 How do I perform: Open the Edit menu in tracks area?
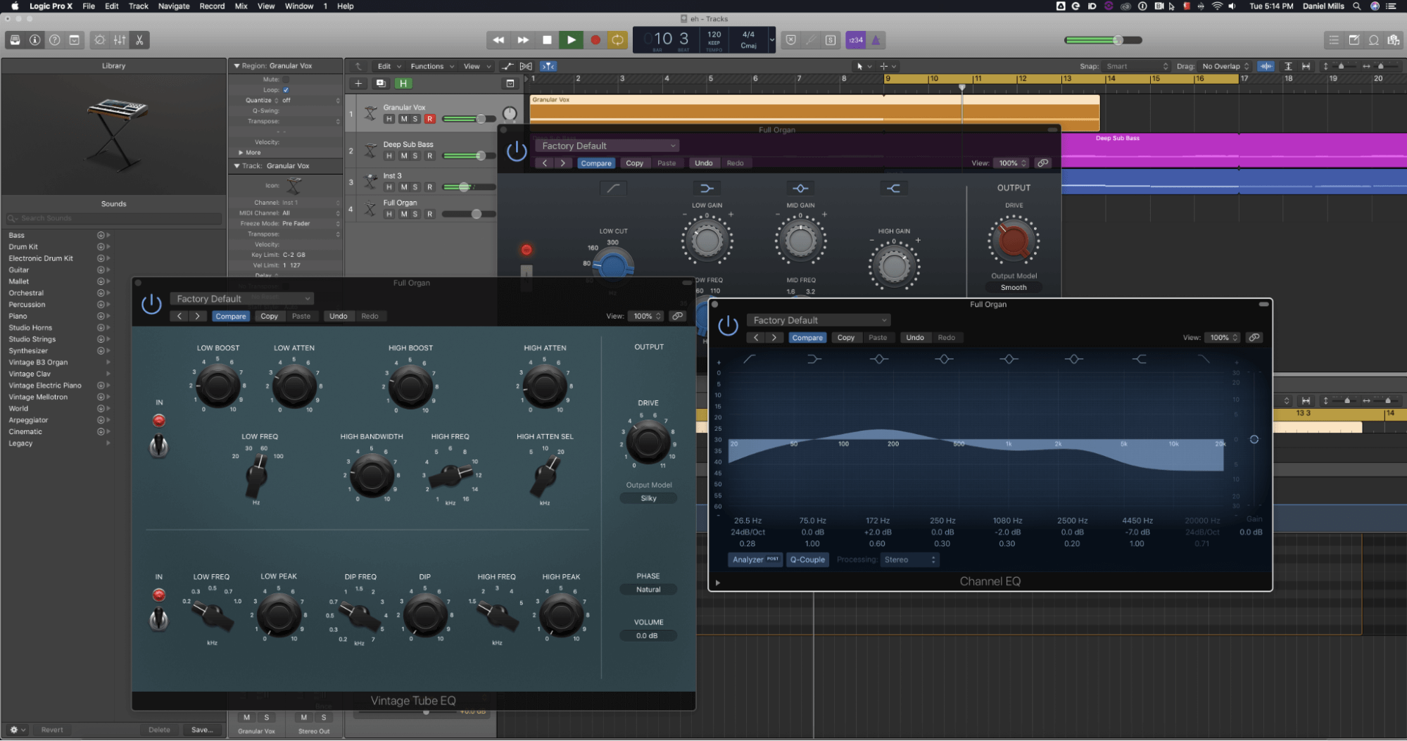pyautogui.click(x=389, y=66)
